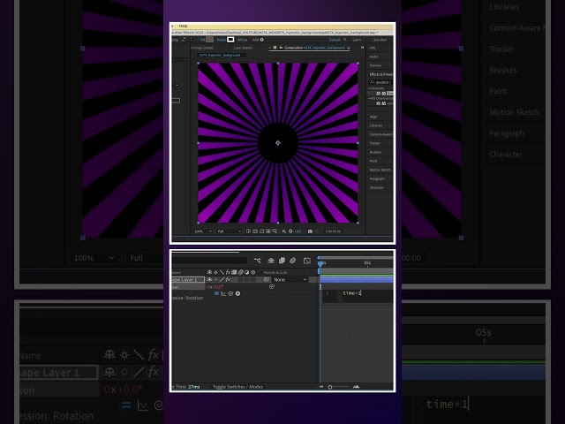Click the Rotation property pick whip

pyautogui.click(x=272, y=286)
